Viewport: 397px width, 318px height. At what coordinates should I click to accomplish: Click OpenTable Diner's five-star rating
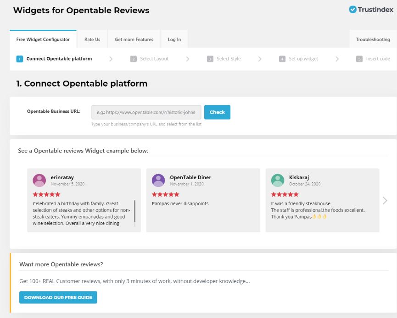tap(166, 194)
